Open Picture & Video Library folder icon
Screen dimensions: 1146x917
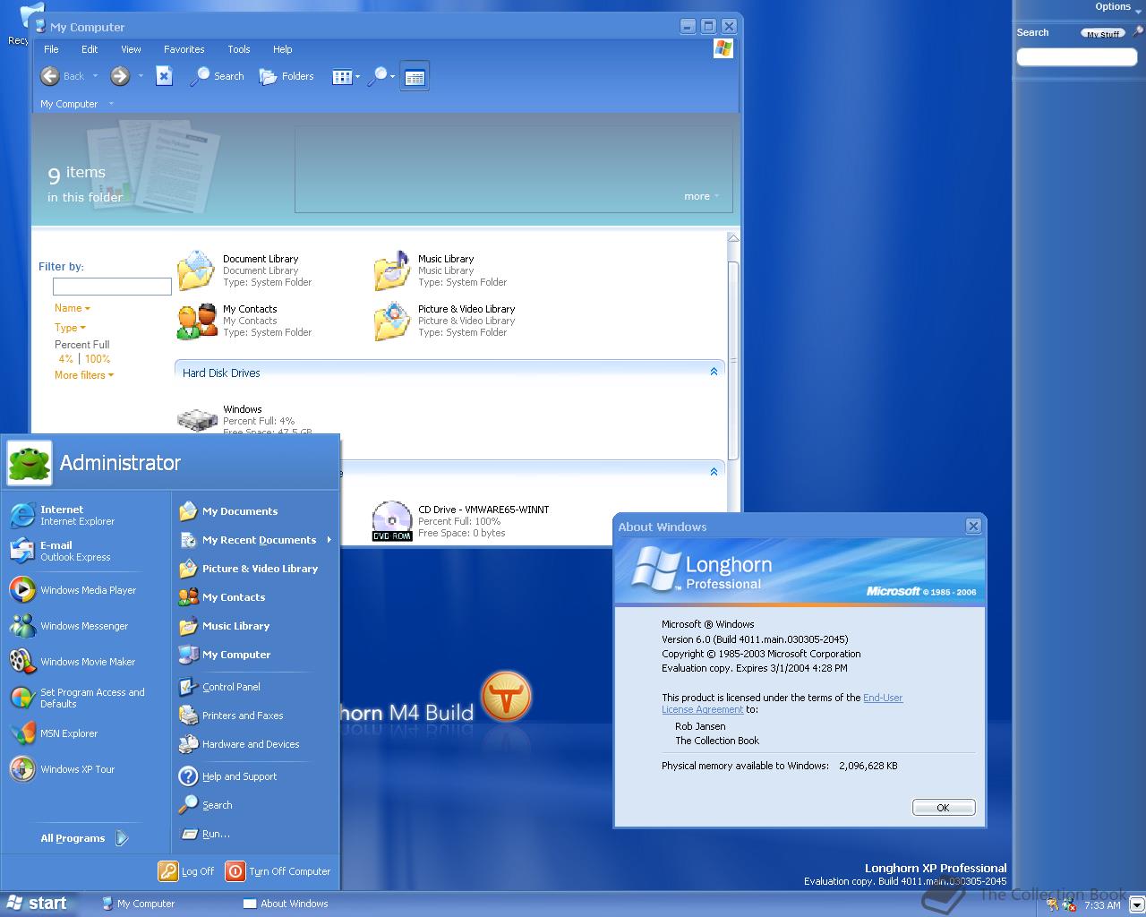point(392,321)
